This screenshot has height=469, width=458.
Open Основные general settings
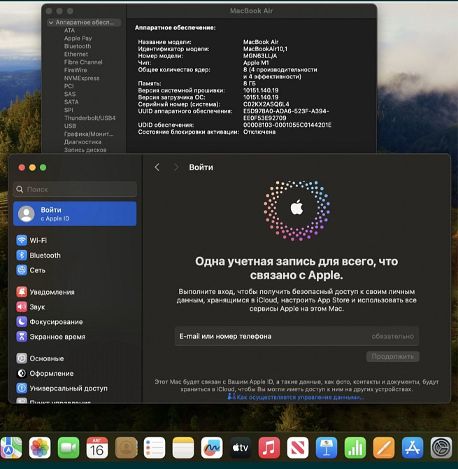pyautogui.click(x=40, y=358)
